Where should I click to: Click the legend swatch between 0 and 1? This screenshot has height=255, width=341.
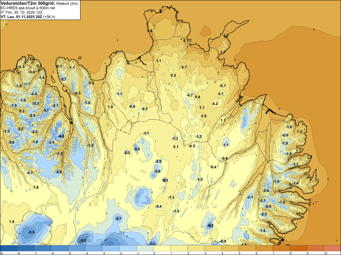click(162, 248)
